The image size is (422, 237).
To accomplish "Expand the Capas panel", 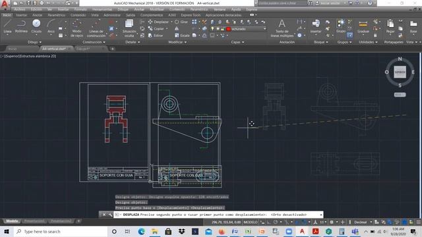I will pos(237,42).
